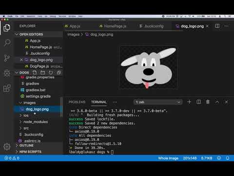
Task: Click New File icon in DOGS header
Action: pyautogui.click(x=35, y=72)
